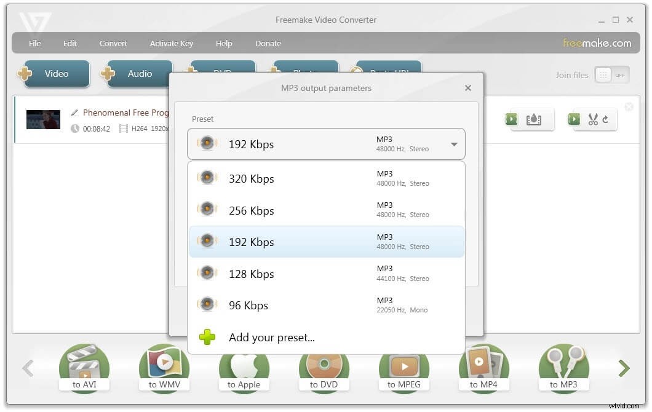
Task: Click the filmstrip watermark icon
Action: (x=535, y=119)
